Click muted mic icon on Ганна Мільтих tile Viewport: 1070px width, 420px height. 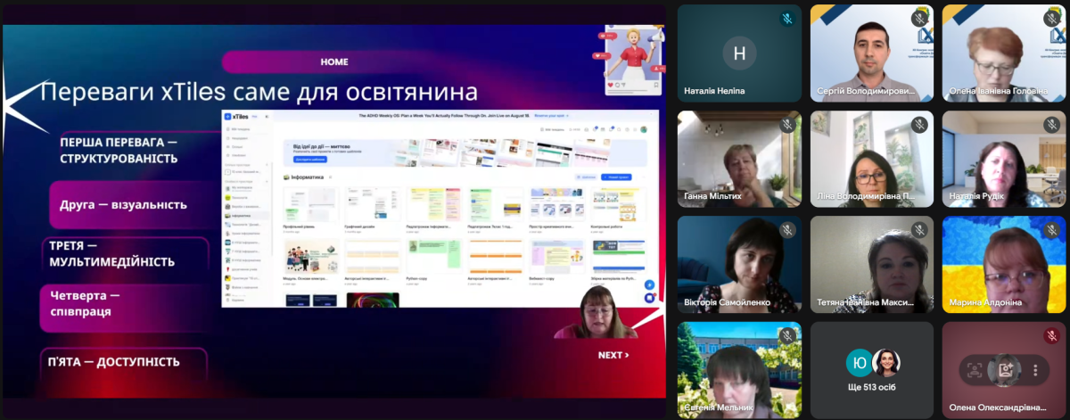[x=787, y=124]
